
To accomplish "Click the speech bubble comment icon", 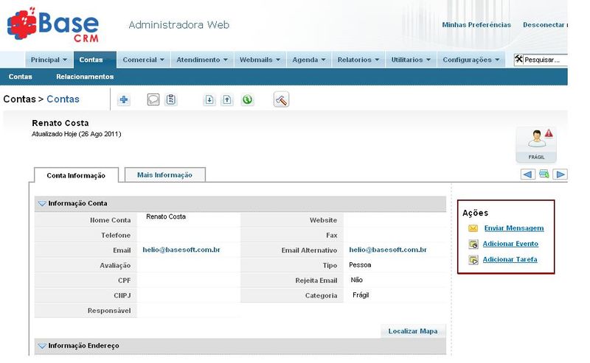I will tap(153, 99).
